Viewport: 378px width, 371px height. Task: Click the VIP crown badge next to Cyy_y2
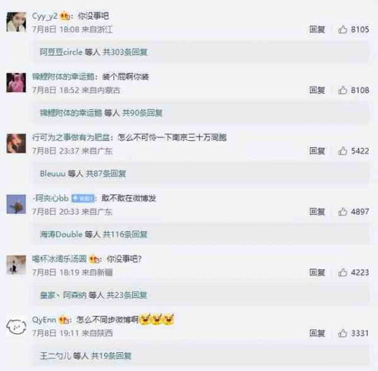(65, 16)
